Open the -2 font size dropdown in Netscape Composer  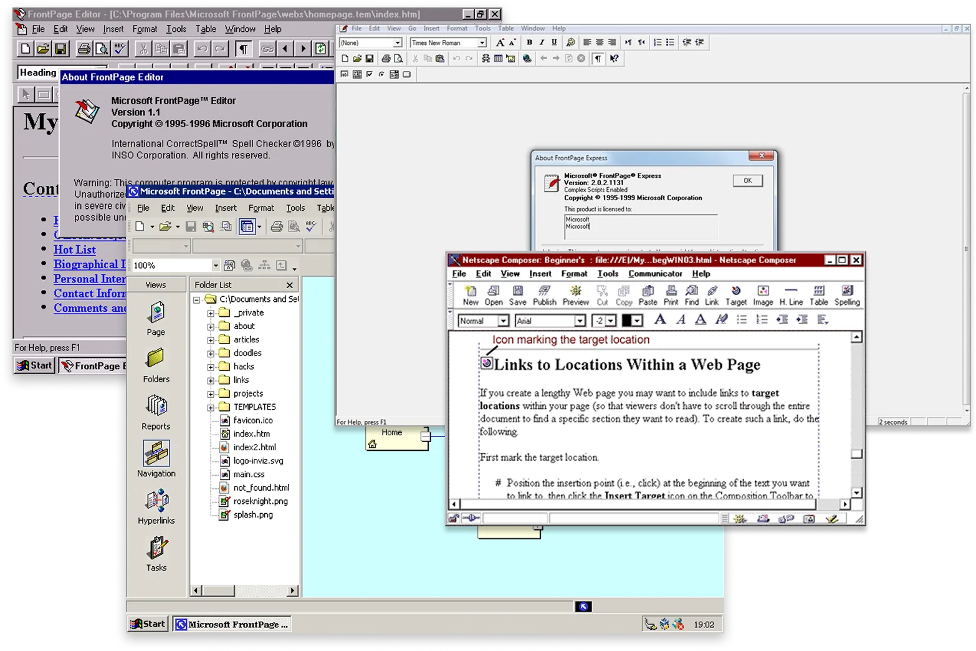pos(611,321)
